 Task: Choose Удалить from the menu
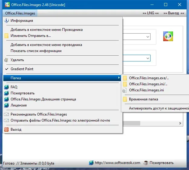pos(63,60)
